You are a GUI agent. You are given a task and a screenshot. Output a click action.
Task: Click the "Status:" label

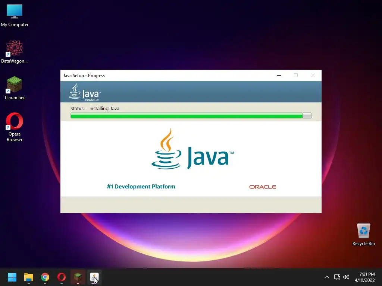[78, 108]
